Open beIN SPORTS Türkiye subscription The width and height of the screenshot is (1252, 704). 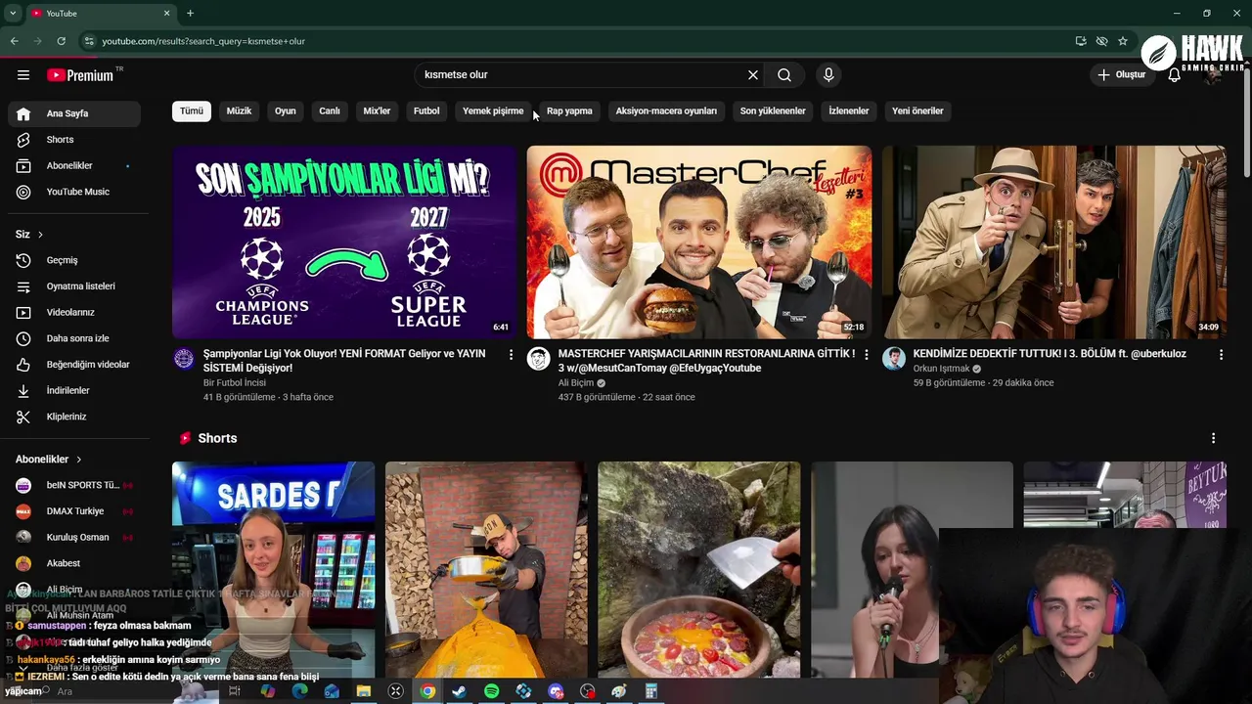74,485
